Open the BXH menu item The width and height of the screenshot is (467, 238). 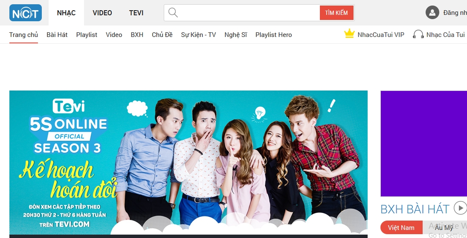pyautogui.click(x=137, y=35)
